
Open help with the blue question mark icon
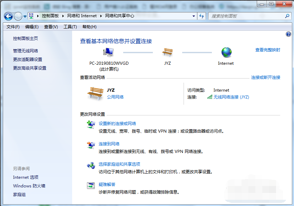tap(288, 34)
